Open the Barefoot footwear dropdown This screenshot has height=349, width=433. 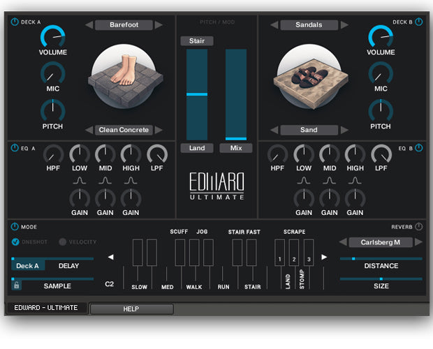pyautogui.click(x=124, y=25)
